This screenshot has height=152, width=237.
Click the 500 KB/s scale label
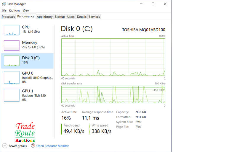(x=160, y=84)
